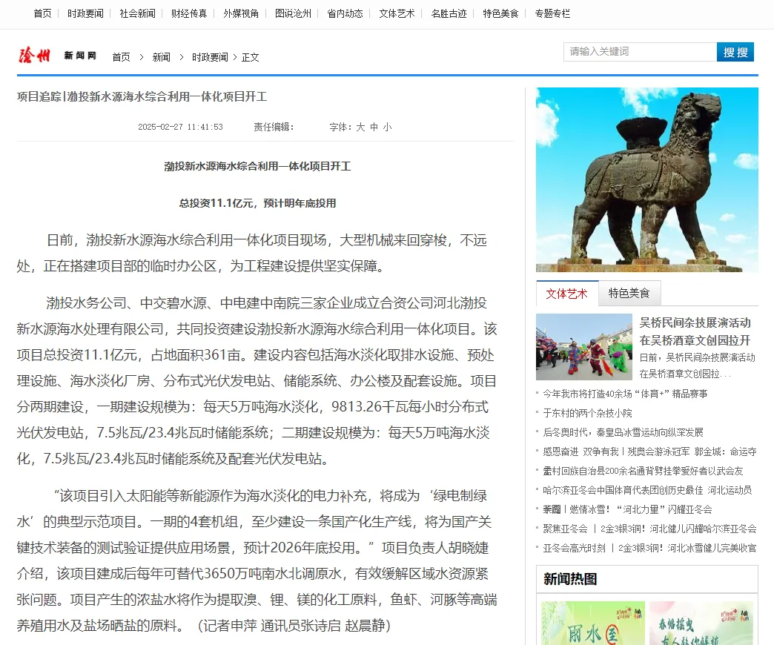Select 文体艺术 in top navigation

[397, 13]
